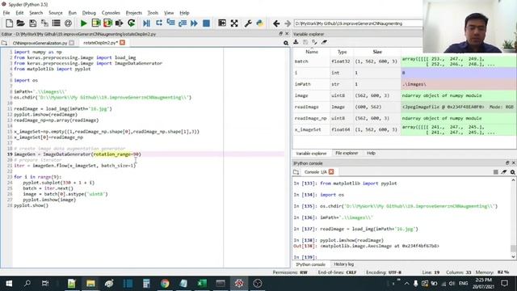The height and width of the screenshot is (291, 517).
Task: Open Preferences wrench icon
Action: point(248,23)
